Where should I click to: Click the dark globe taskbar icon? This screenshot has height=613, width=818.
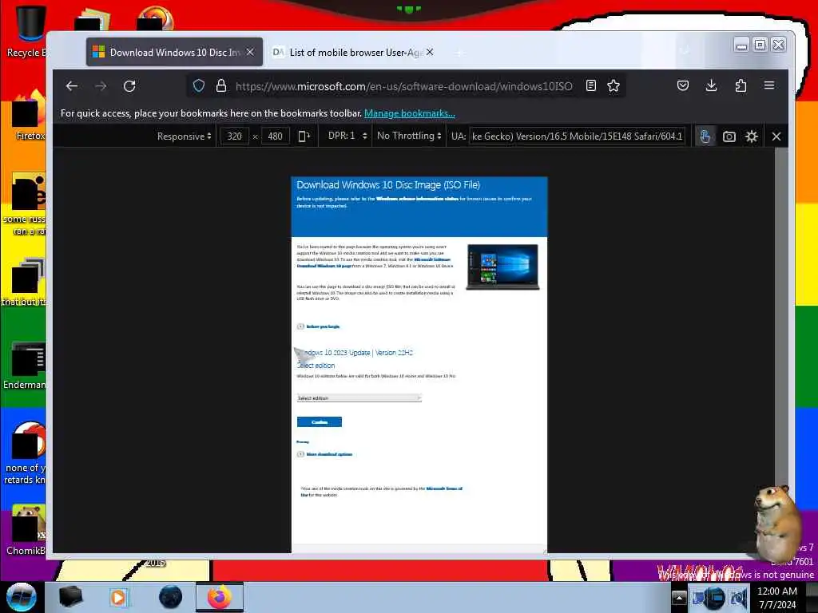click(x=171, y=597)
